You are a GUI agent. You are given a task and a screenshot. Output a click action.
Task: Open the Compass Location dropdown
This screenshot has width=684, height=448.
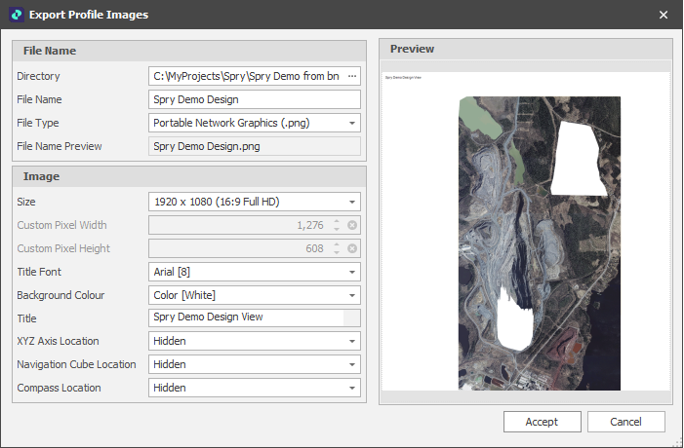click(351, 389)
